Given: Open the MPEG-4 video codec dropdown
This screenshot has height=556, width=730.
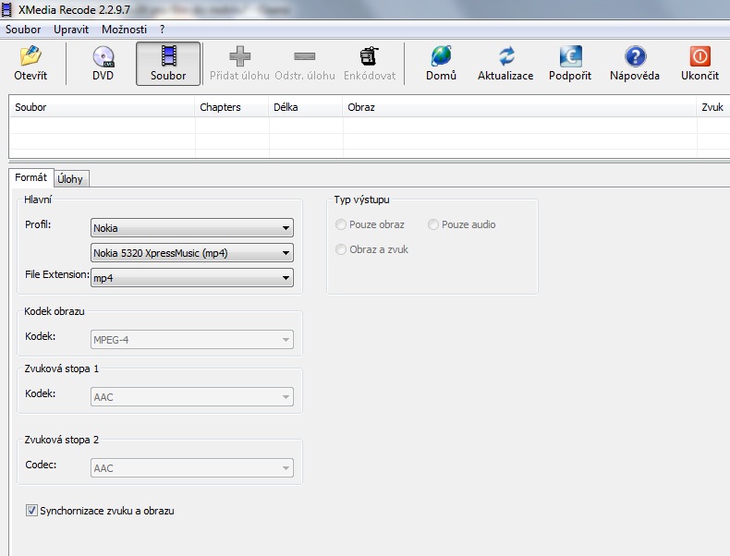Looking at the screenshot, I should 192,340.
